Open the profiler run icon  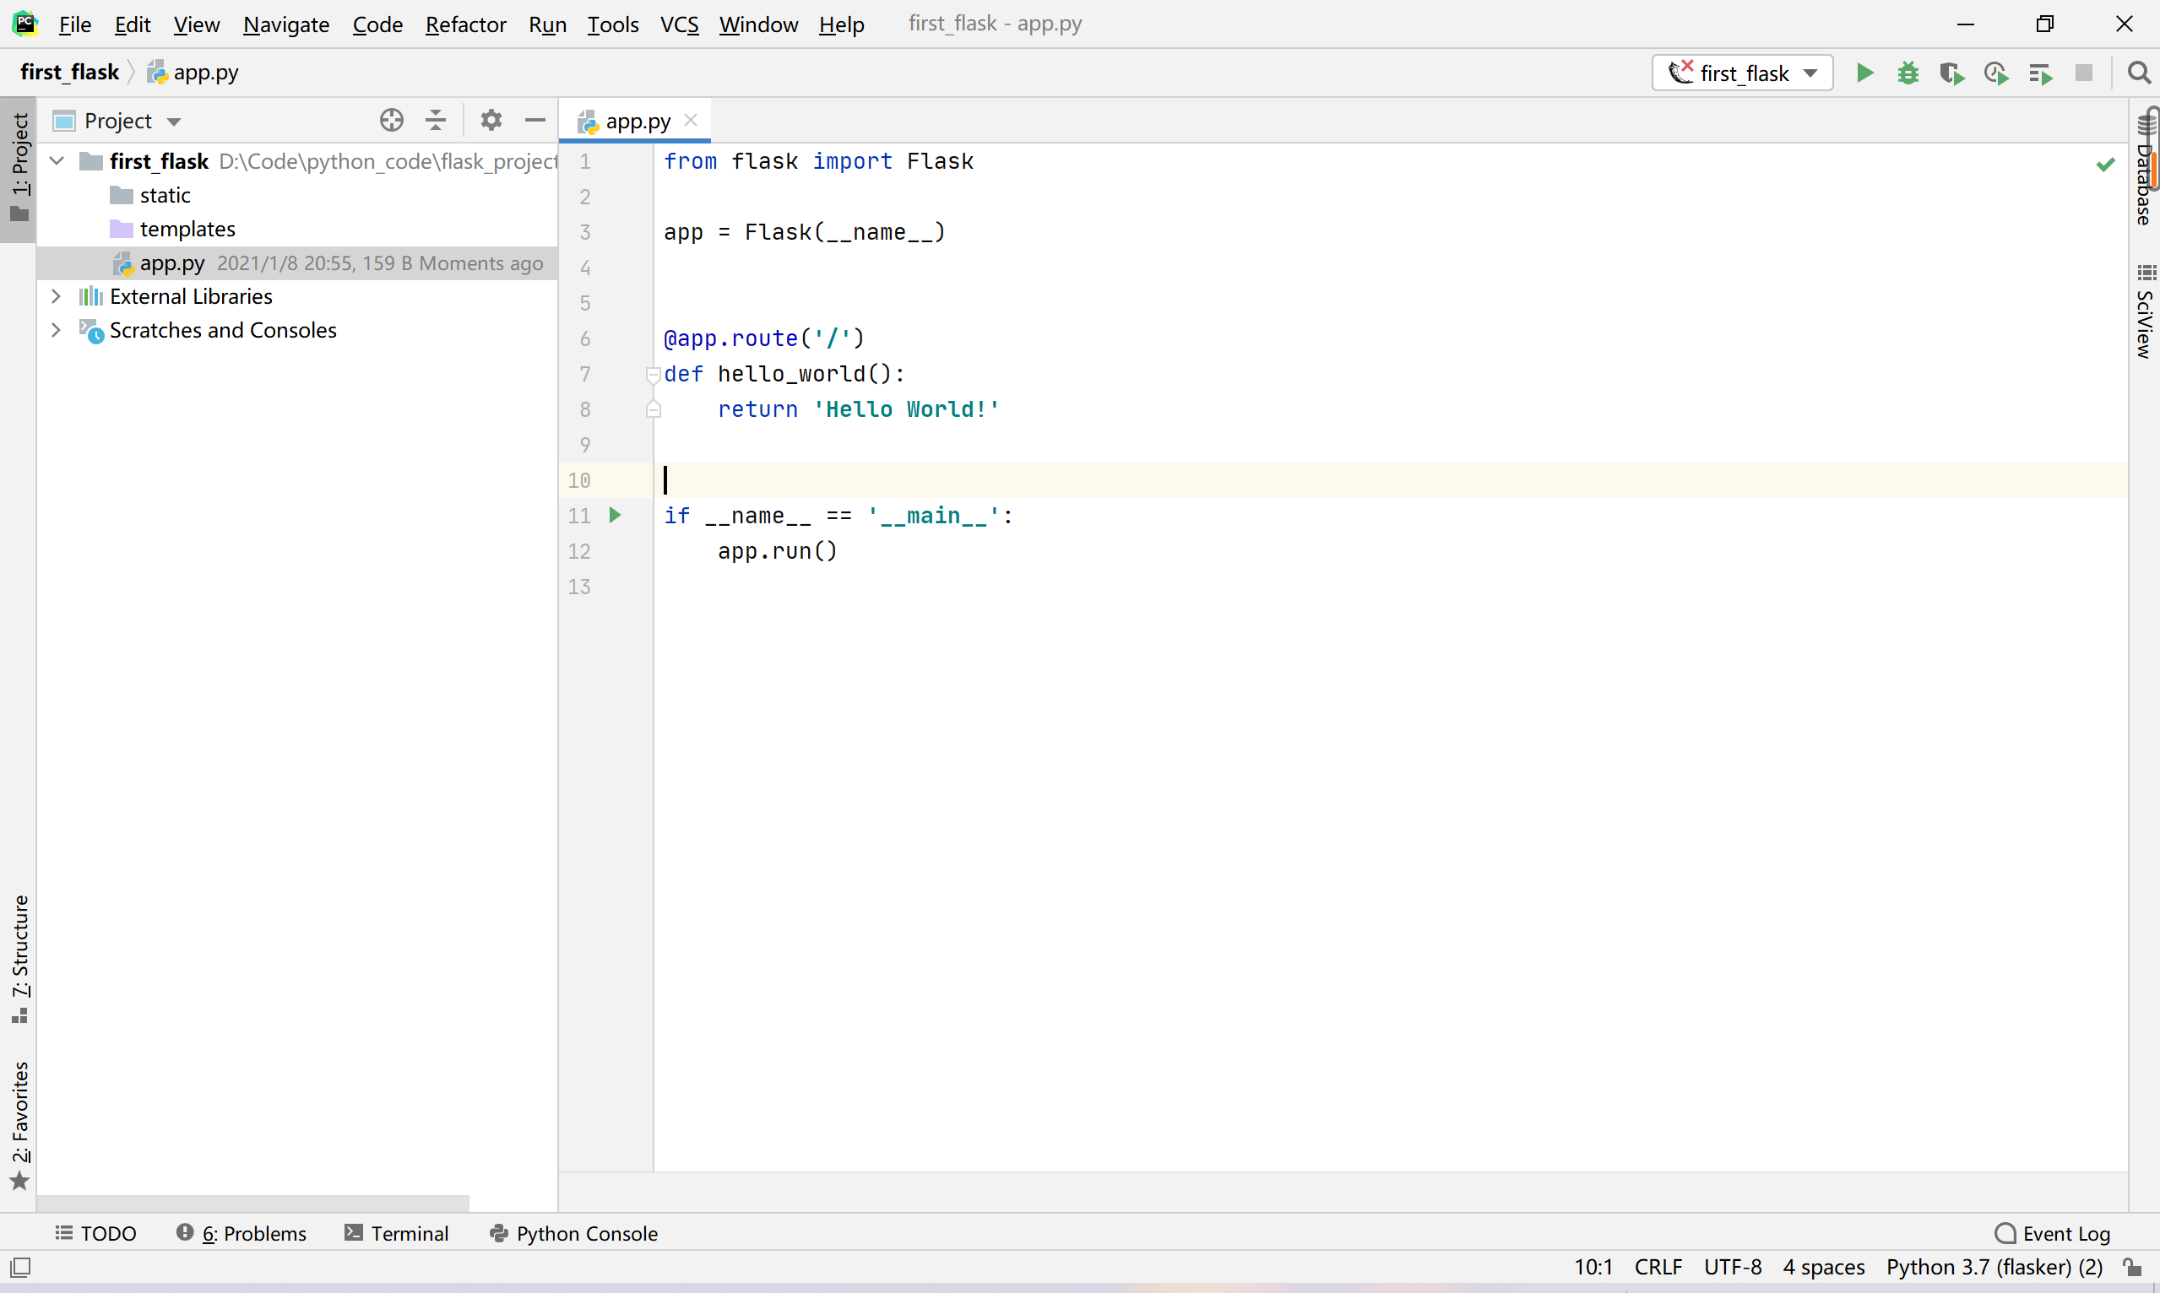point(1996,73)
